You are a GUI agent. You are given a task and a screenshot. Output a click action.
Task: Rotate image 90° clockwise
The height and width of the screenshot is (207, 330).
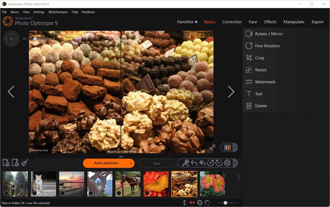(219, 163)
